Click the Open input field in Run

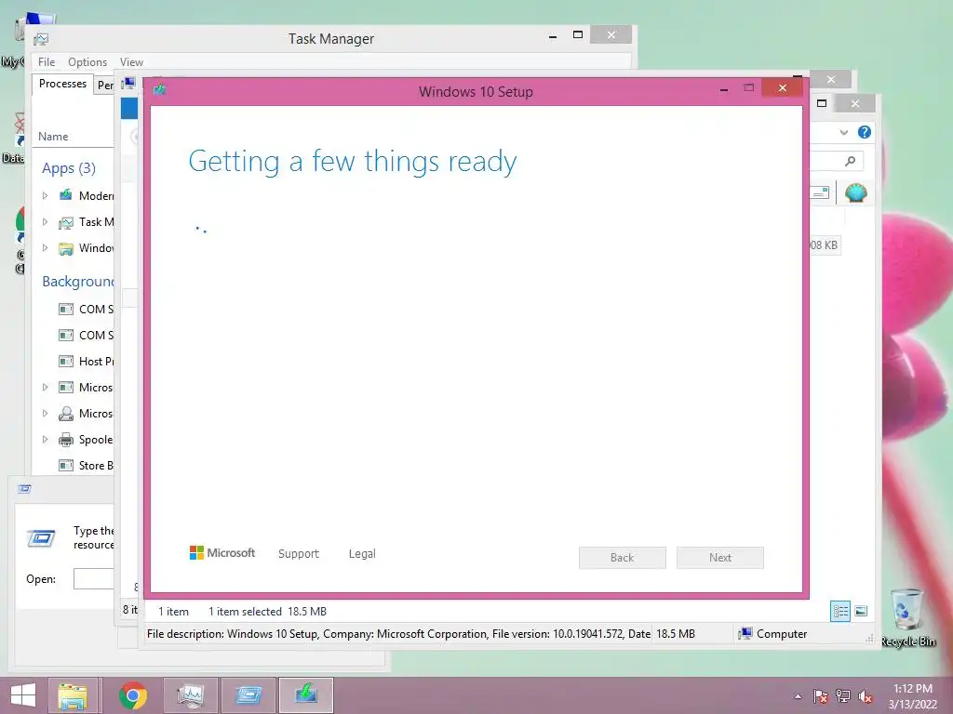pos(94,578)
